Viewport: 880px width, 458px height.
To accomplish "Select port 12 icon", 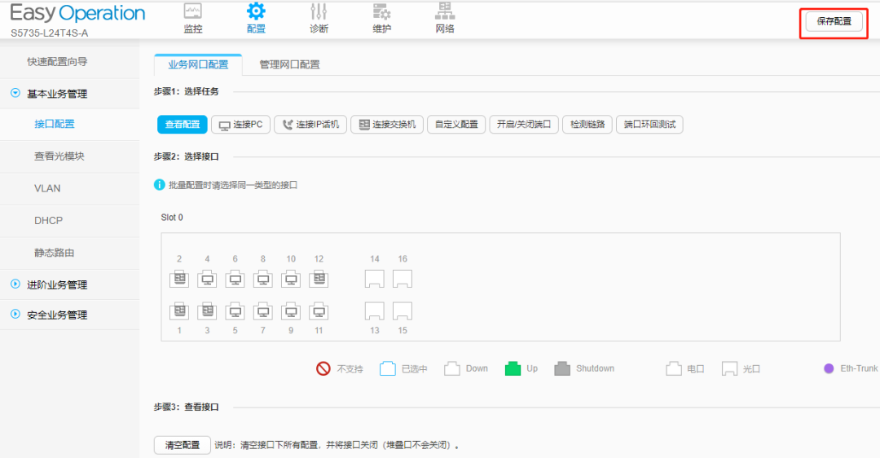I will tap(319, 279).
